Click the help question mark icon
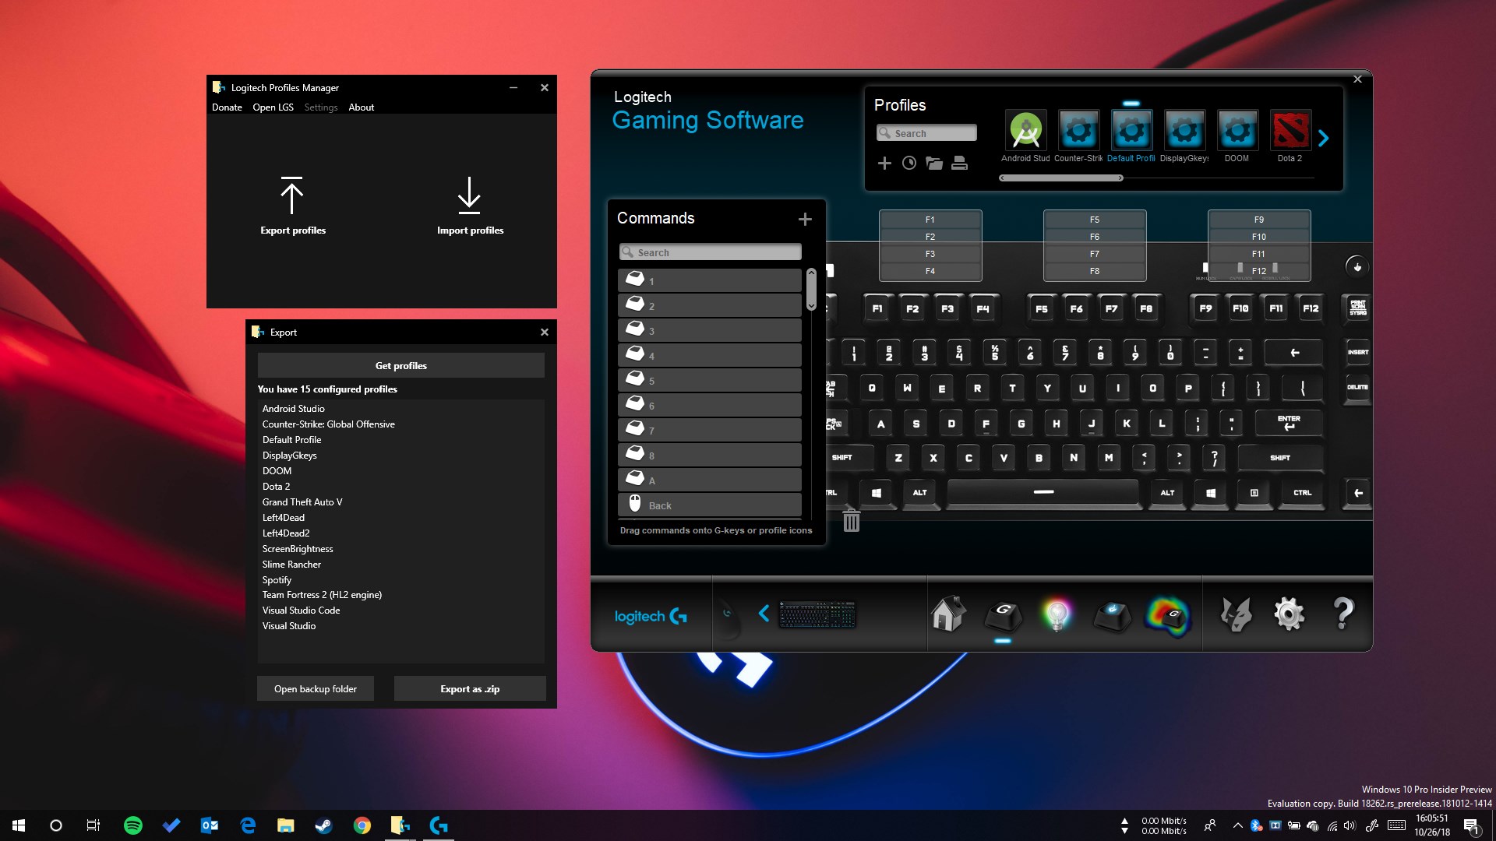This screenshot has height=841, width=1496. point(1343,614)
